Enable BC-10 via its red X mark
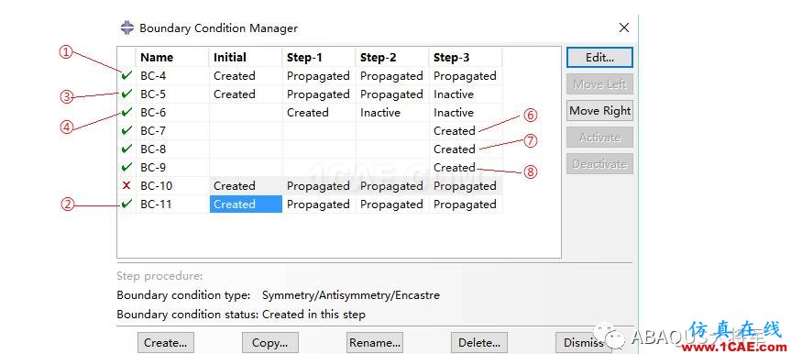The width and height of the screenshot is (791, 354). pyautogui.click(x=126, y=186)
